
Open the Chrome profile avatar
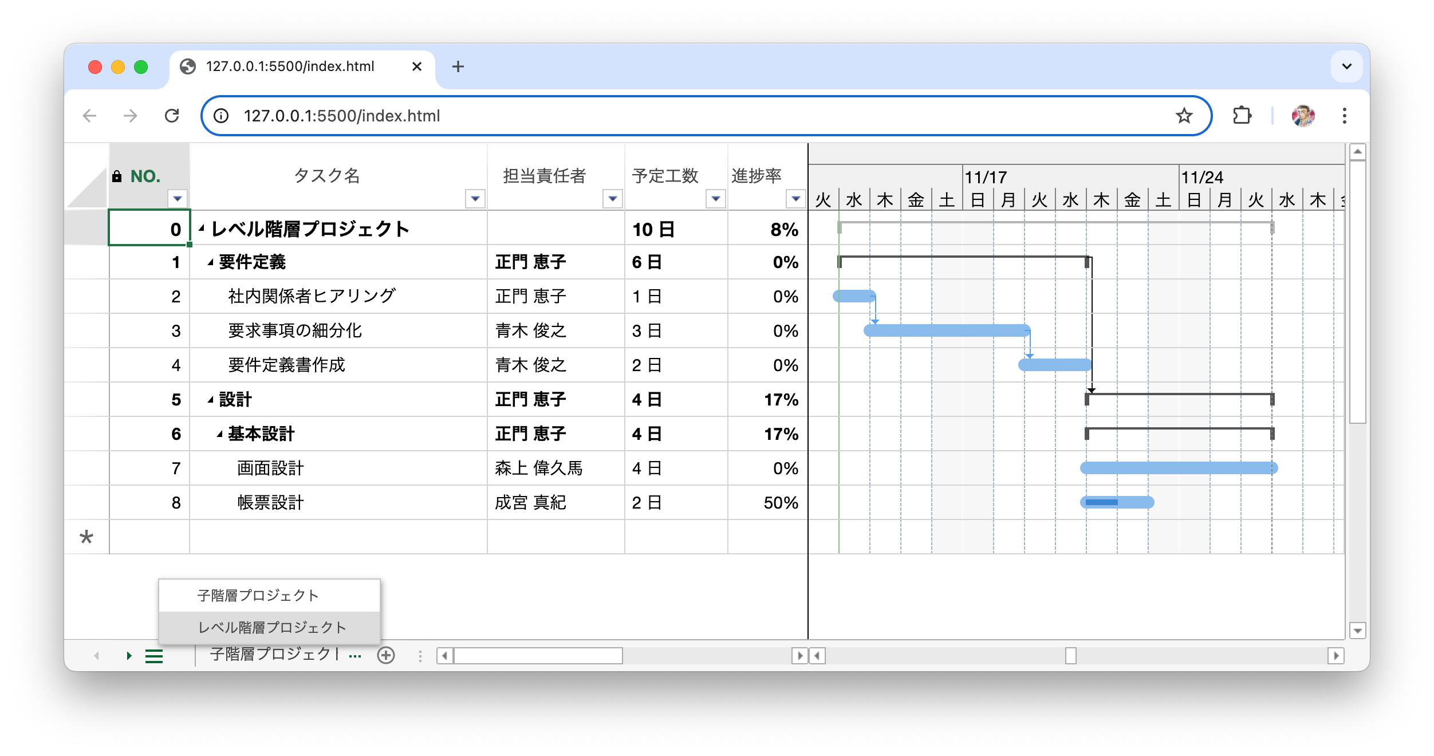click(1303, 116)
